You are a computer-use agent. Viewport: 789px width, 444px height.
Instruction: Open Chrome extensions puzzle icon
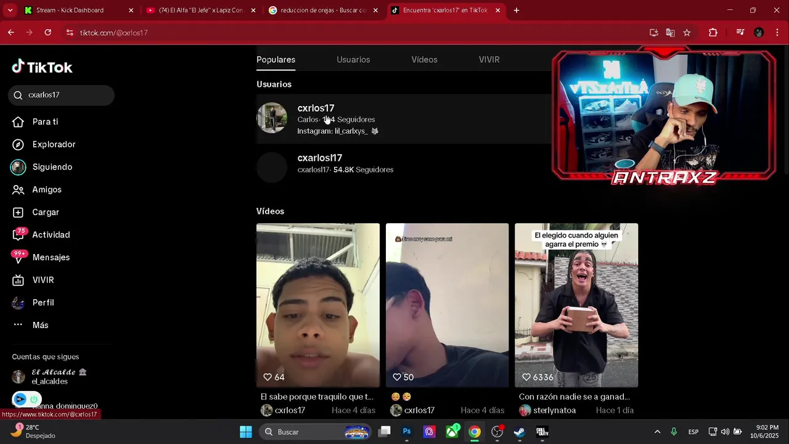(x=713, y=33)
